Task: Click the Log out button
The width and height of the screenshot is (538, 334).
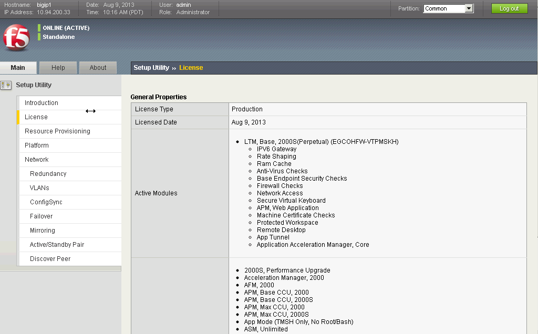Action: 509,8
